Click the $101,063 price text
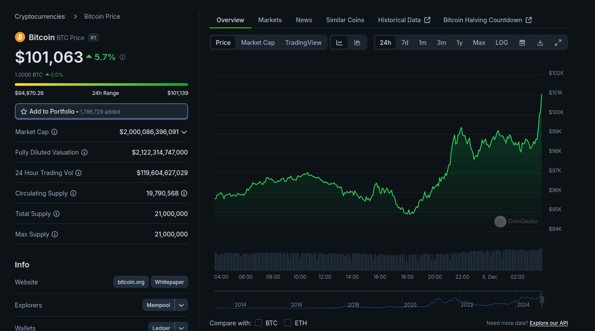Screen dimensions: 595x331 (x=49, y=57)
